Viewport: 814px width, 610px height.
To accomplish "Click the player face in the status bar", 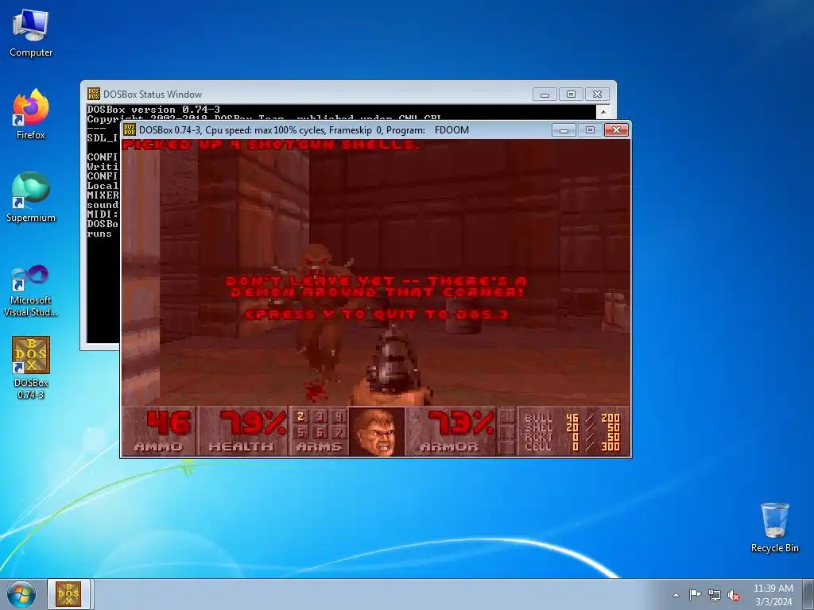I will tap(377, 431).
